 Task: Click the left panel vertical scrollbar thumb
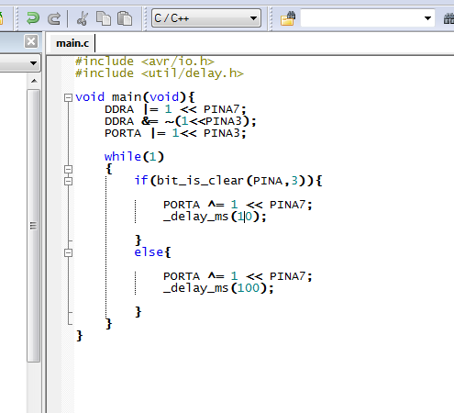coord(33,226)
